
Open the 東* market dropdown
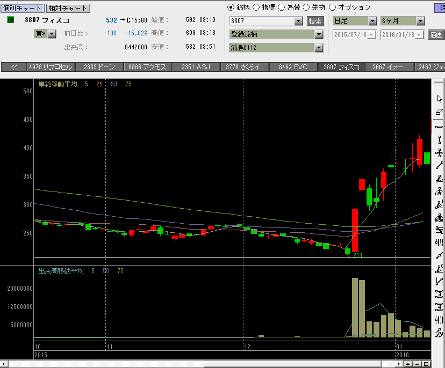click(52, 34)
